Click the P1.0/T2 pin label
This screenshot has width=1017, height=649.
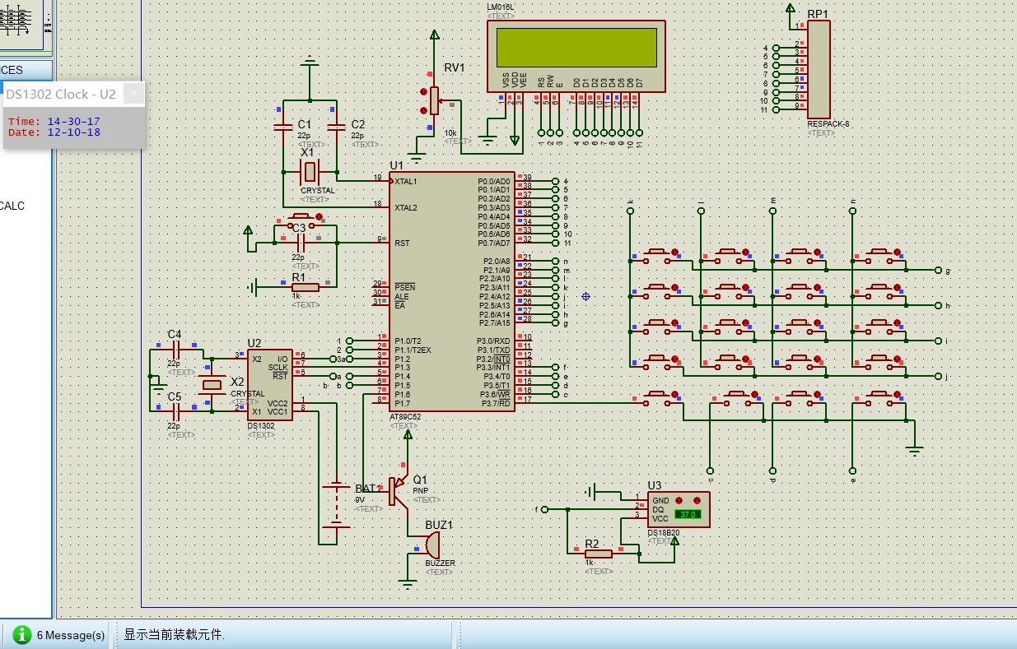pos(408,341)
